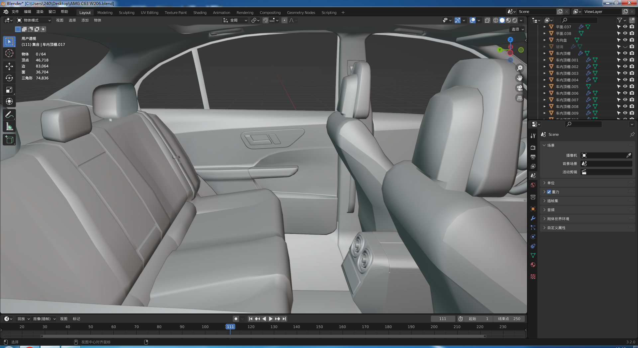Switch to the Geometry Nodes workspace tab
The image size is (638, 348).
[x=301, y=13]
